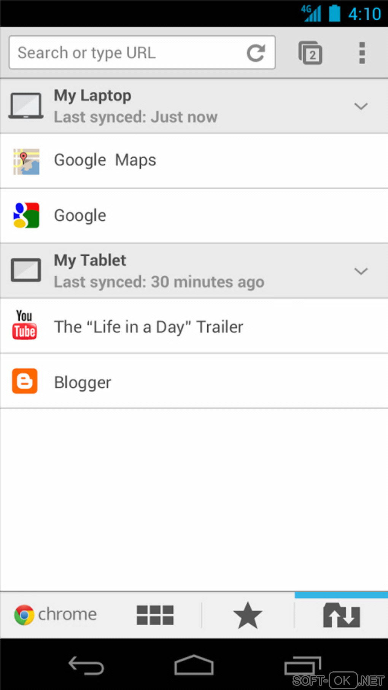Tap the My Laptop device icon
The width and height of the screenshot is (388, 690).
(26, 106)
